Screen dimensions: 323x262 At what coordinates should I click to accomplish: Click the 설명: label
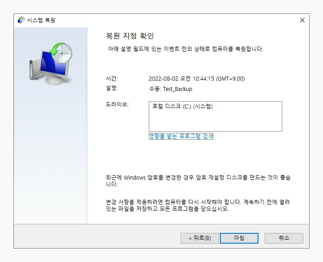pyautogui.click(x=112, y=88)
